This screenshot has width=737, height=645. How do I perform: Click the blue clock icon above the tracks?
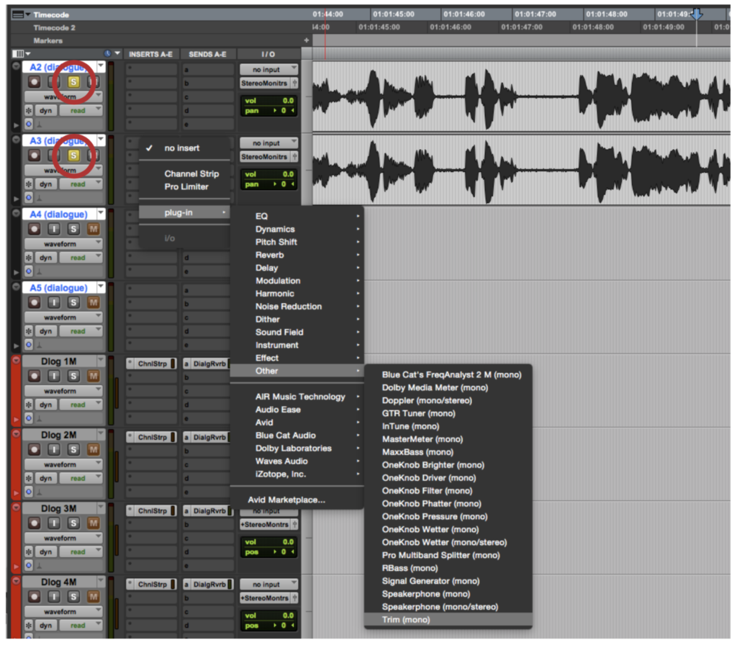[108, 53]
